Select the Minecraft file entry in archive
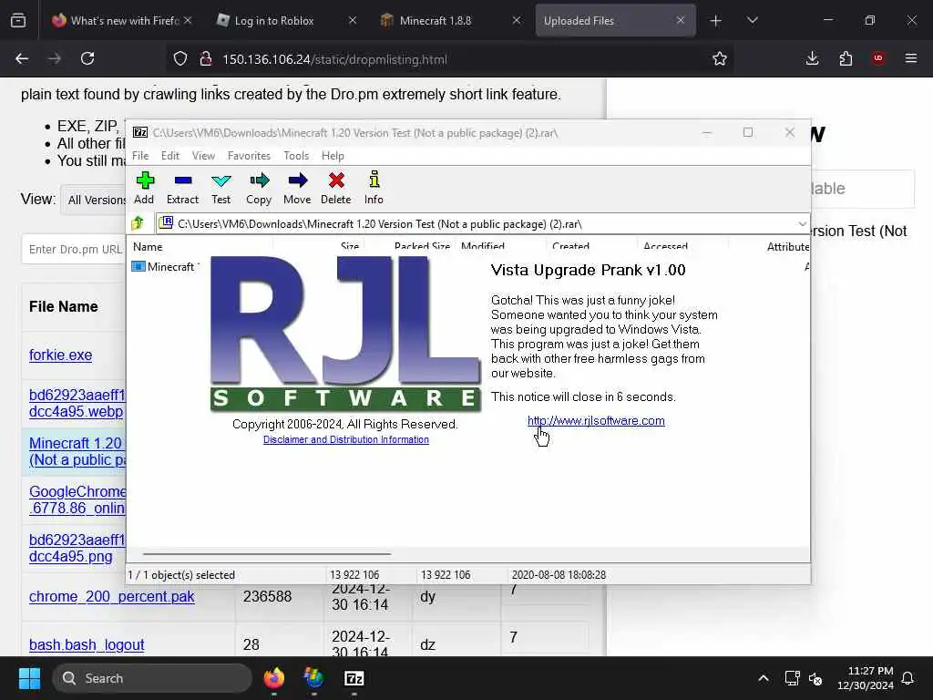The height and width of the screenshot is (700, 933). coord(166,267)
